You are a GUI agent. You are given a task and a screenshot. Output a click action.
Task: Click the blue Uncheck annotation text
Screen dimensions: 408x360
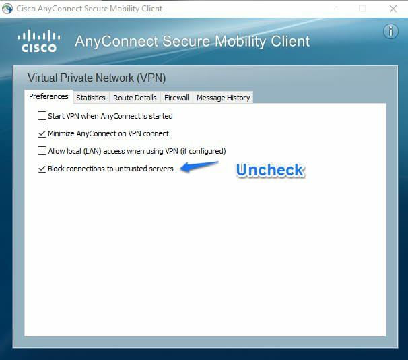(270, 171)
